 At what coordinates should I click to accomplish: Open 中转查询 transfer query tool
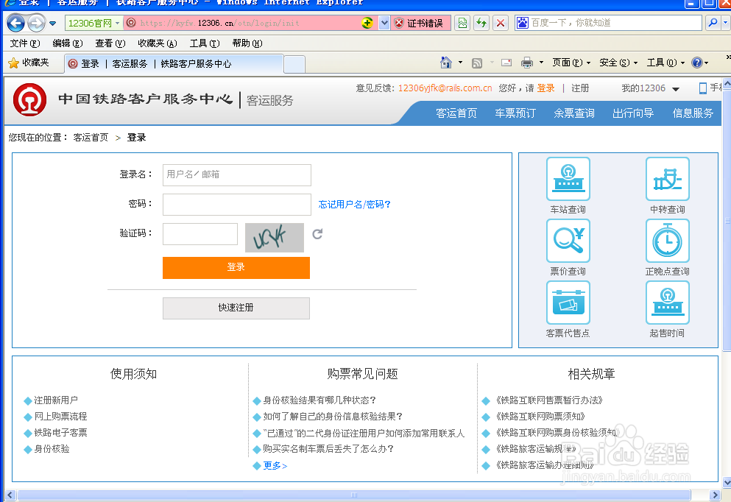[667, 179]
